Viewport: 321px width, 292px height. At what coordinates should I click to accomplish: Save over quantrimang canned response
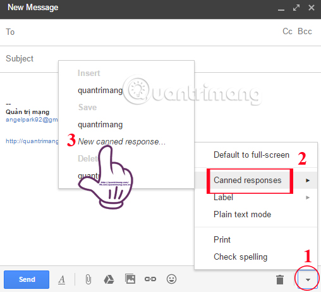[x=100, y=125]
